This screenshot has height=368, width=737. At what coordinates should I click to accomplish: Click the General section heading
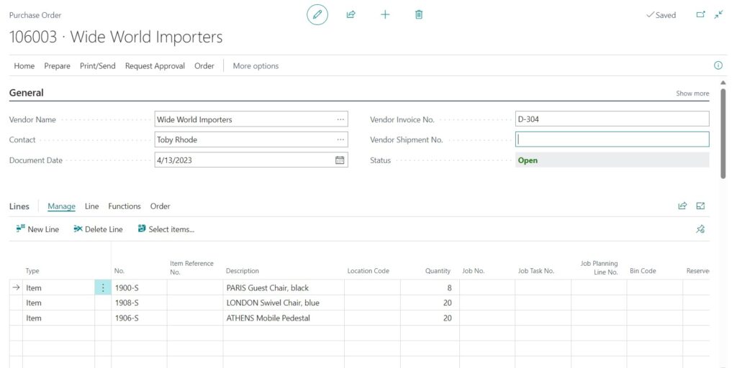pyautogui.click(x=27, y=93)
